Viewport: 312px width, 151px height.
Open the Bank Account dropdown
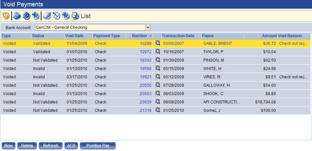pyautogui.click(x=148, y=28)
